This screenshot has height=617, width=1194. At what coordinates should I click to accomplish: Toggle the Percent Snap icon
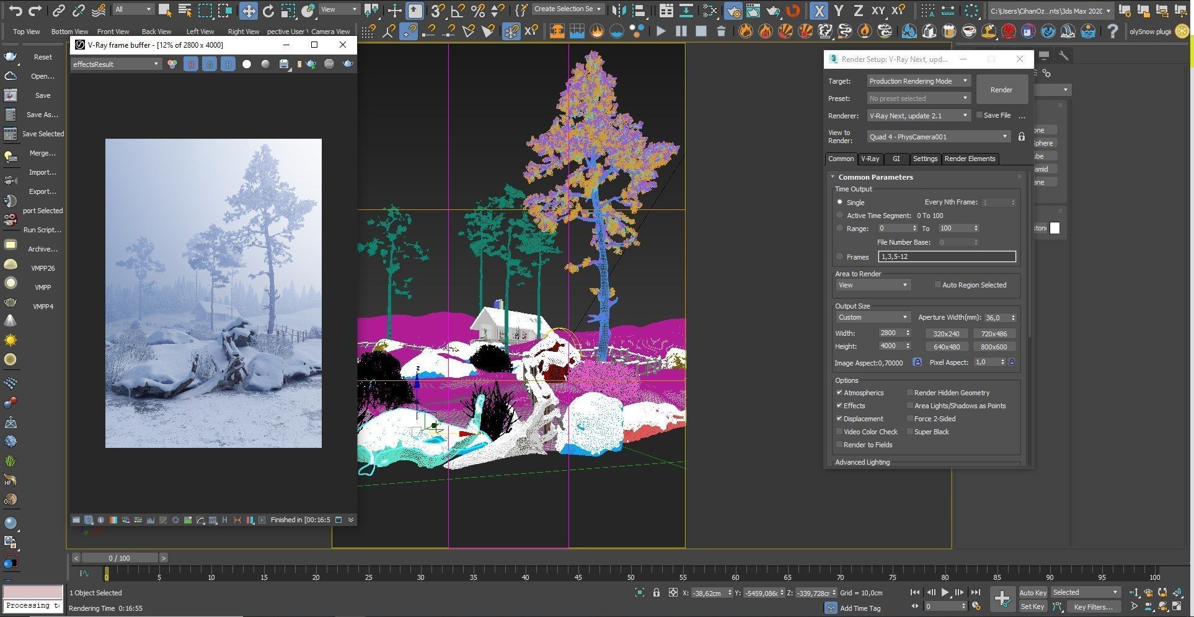click(x=478, y=11)
